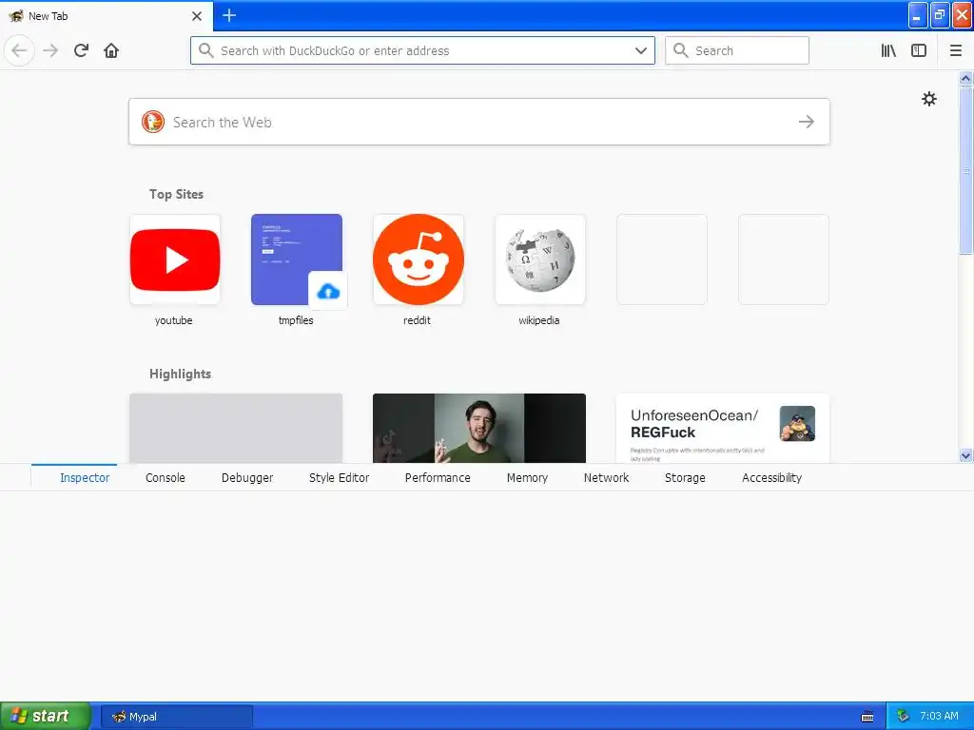
Task: Click magnifier icon in the address bar
Action: [x=205, y=50]
